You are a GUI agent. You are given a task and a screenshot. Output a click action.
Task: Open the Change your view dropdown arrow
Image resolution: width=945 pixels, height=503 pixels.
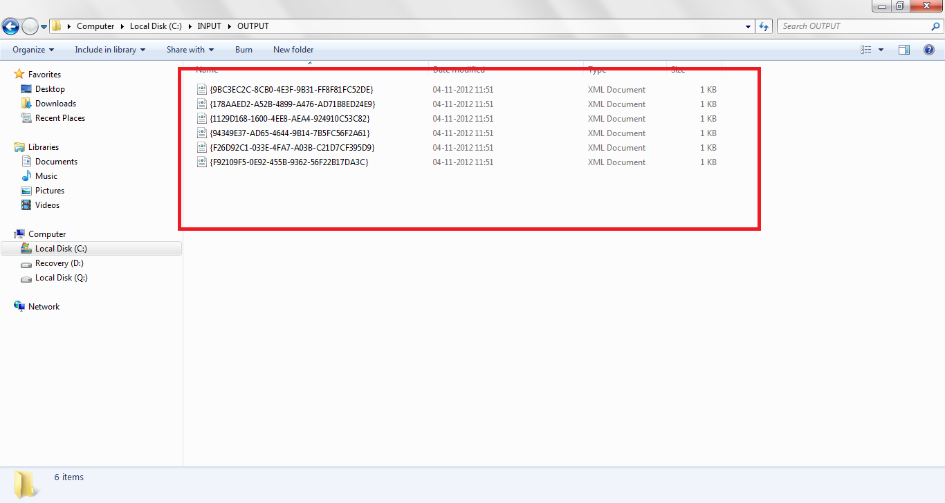tap(881, 49)
